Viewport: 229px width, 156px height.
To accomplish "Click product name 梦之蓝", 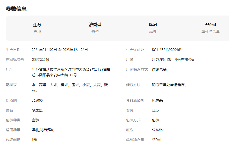I will click(x=37, y=110).
